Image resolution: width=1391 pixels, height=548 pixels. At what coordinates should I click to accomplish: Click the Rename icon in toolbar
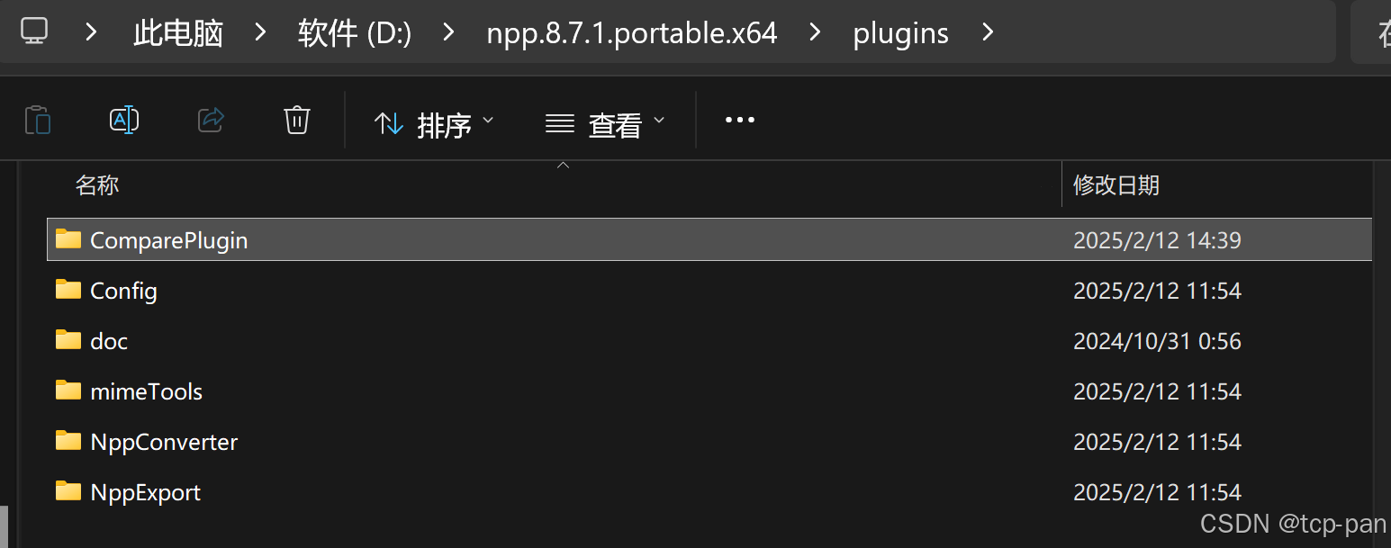pyautogui.click(x=124, y=120)
